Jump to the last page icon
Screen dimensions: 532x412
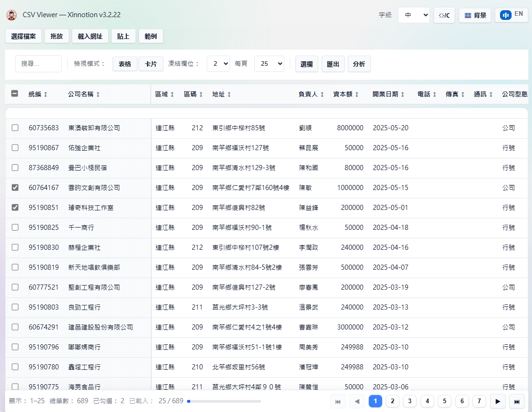pyautogui.click(x=516, y=401)
